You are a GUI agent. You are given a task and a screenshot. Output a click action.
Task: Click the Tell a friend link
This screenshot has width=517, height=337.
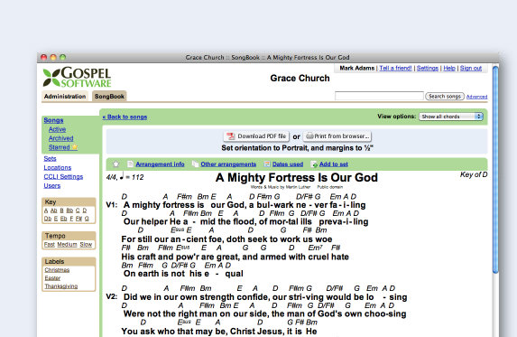click(396, 68)
